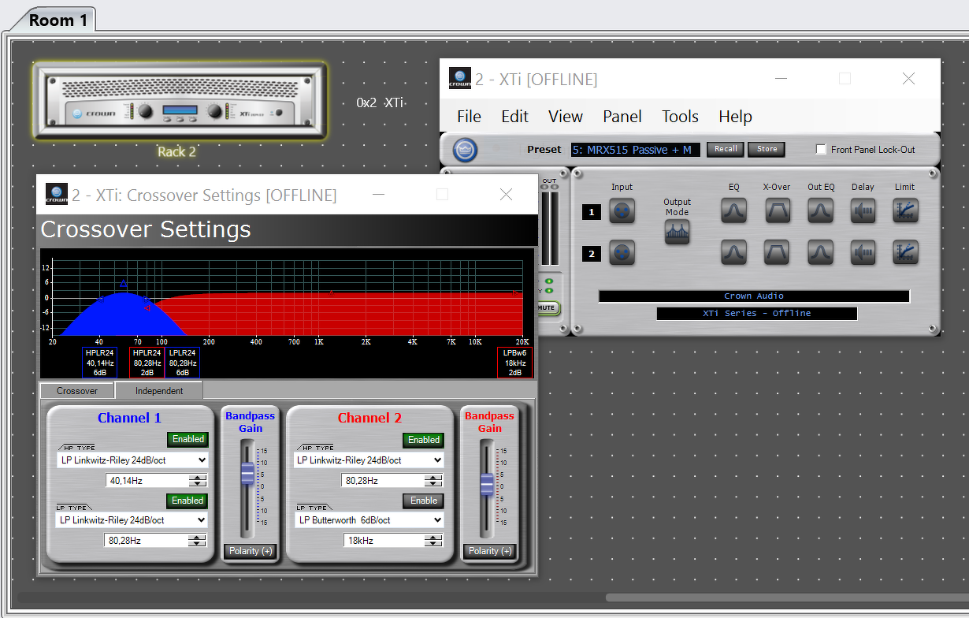The image size is (969, 618).
Task: Click the Channel 2 18kHz frequency field
Action: pyautogui.click(x=384, y=541)
